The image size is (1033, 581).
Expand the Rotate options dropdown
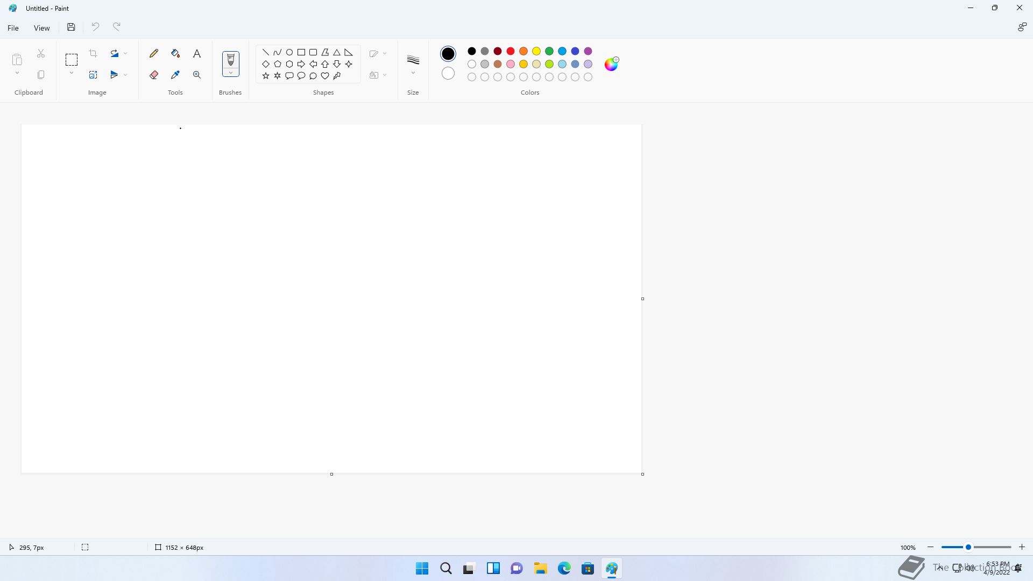pos(125,53)
